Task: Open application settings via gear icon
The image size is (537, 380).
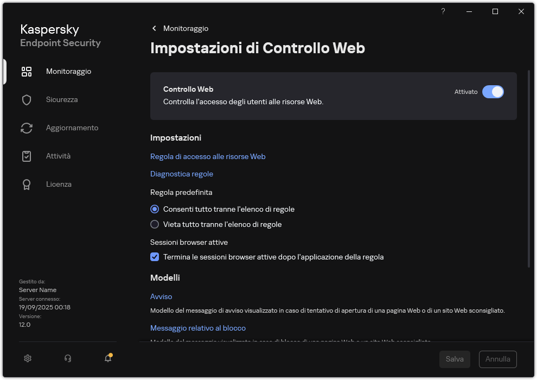Action: [x=27, y=358]
